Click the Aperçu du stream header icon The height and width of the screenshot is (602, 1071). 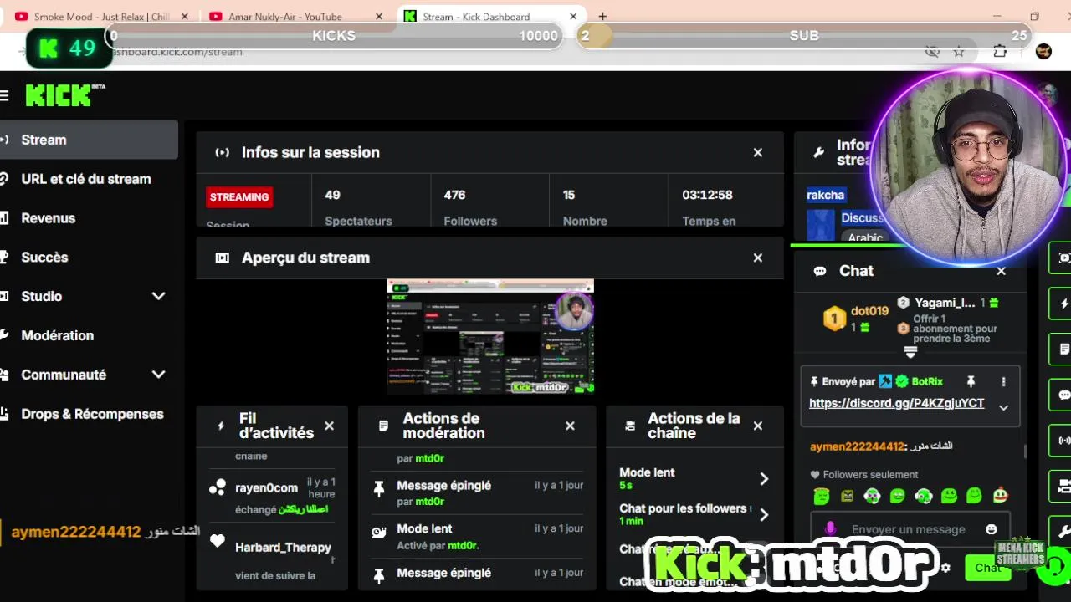point(222,258)
